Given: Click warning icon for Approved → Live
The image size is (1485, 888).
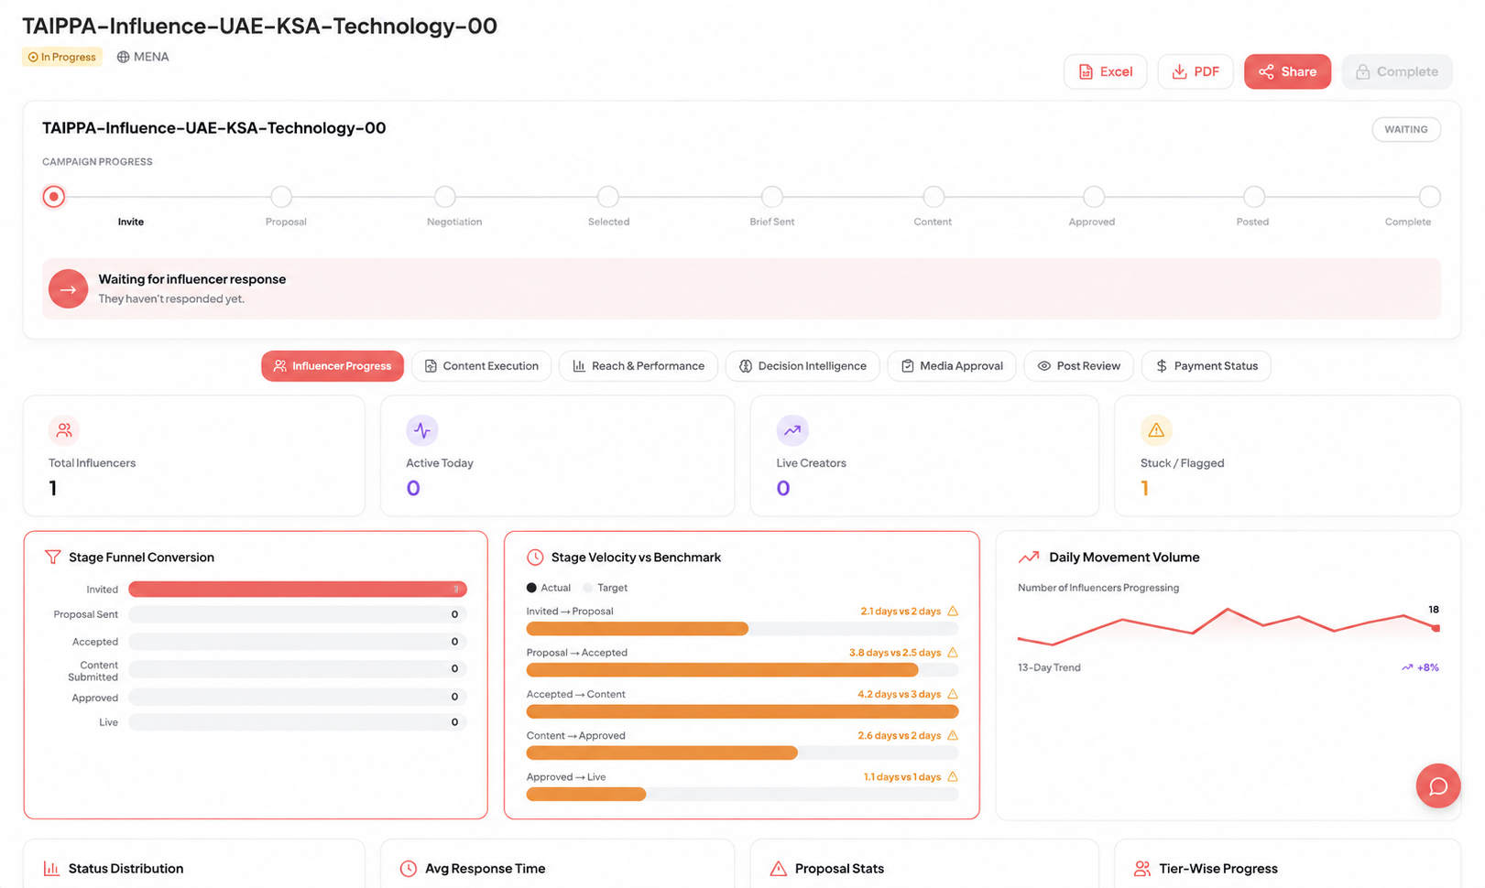Looking at the screenshot, I should pos(953,776).
